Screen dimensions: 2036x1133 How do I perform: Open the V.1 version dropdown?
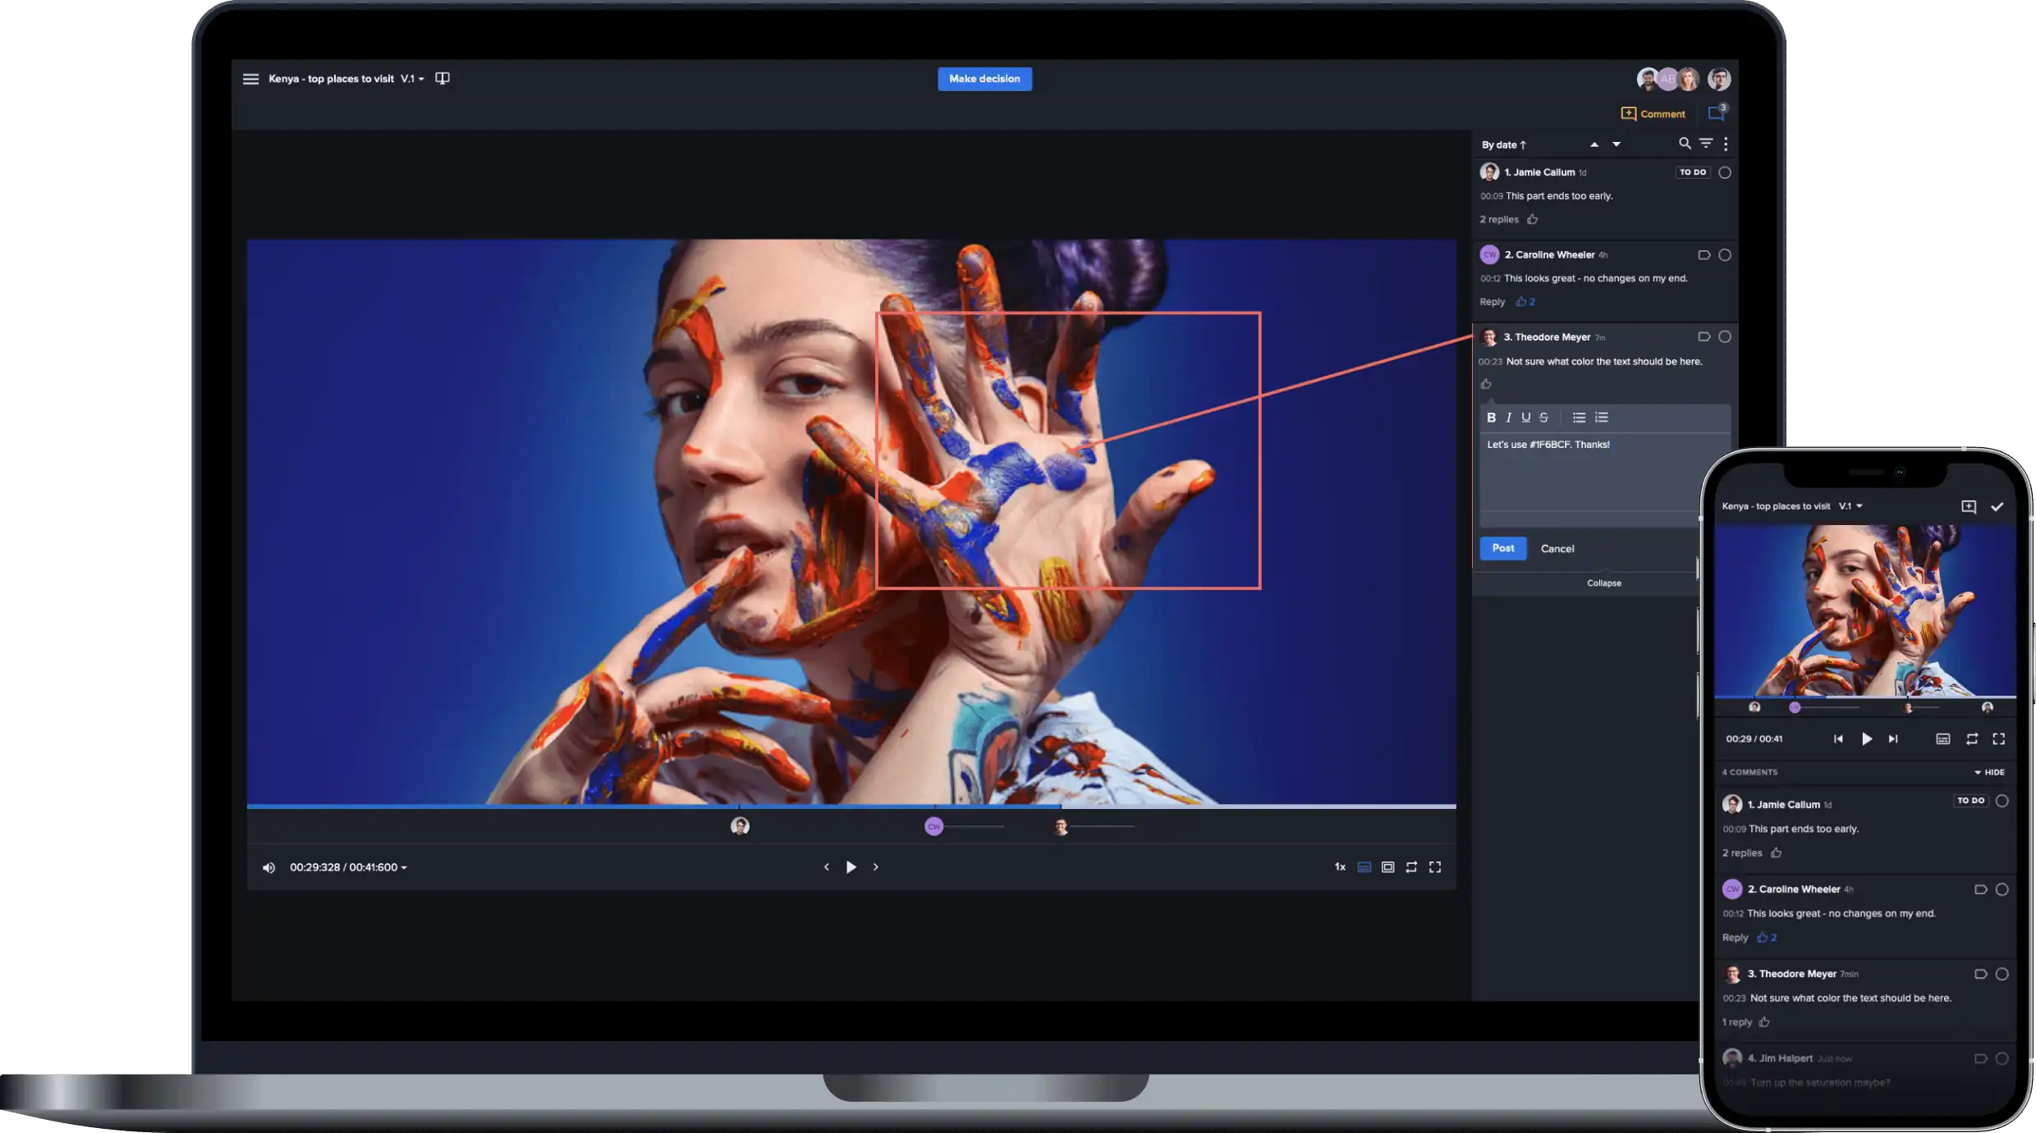coord(412,79)
